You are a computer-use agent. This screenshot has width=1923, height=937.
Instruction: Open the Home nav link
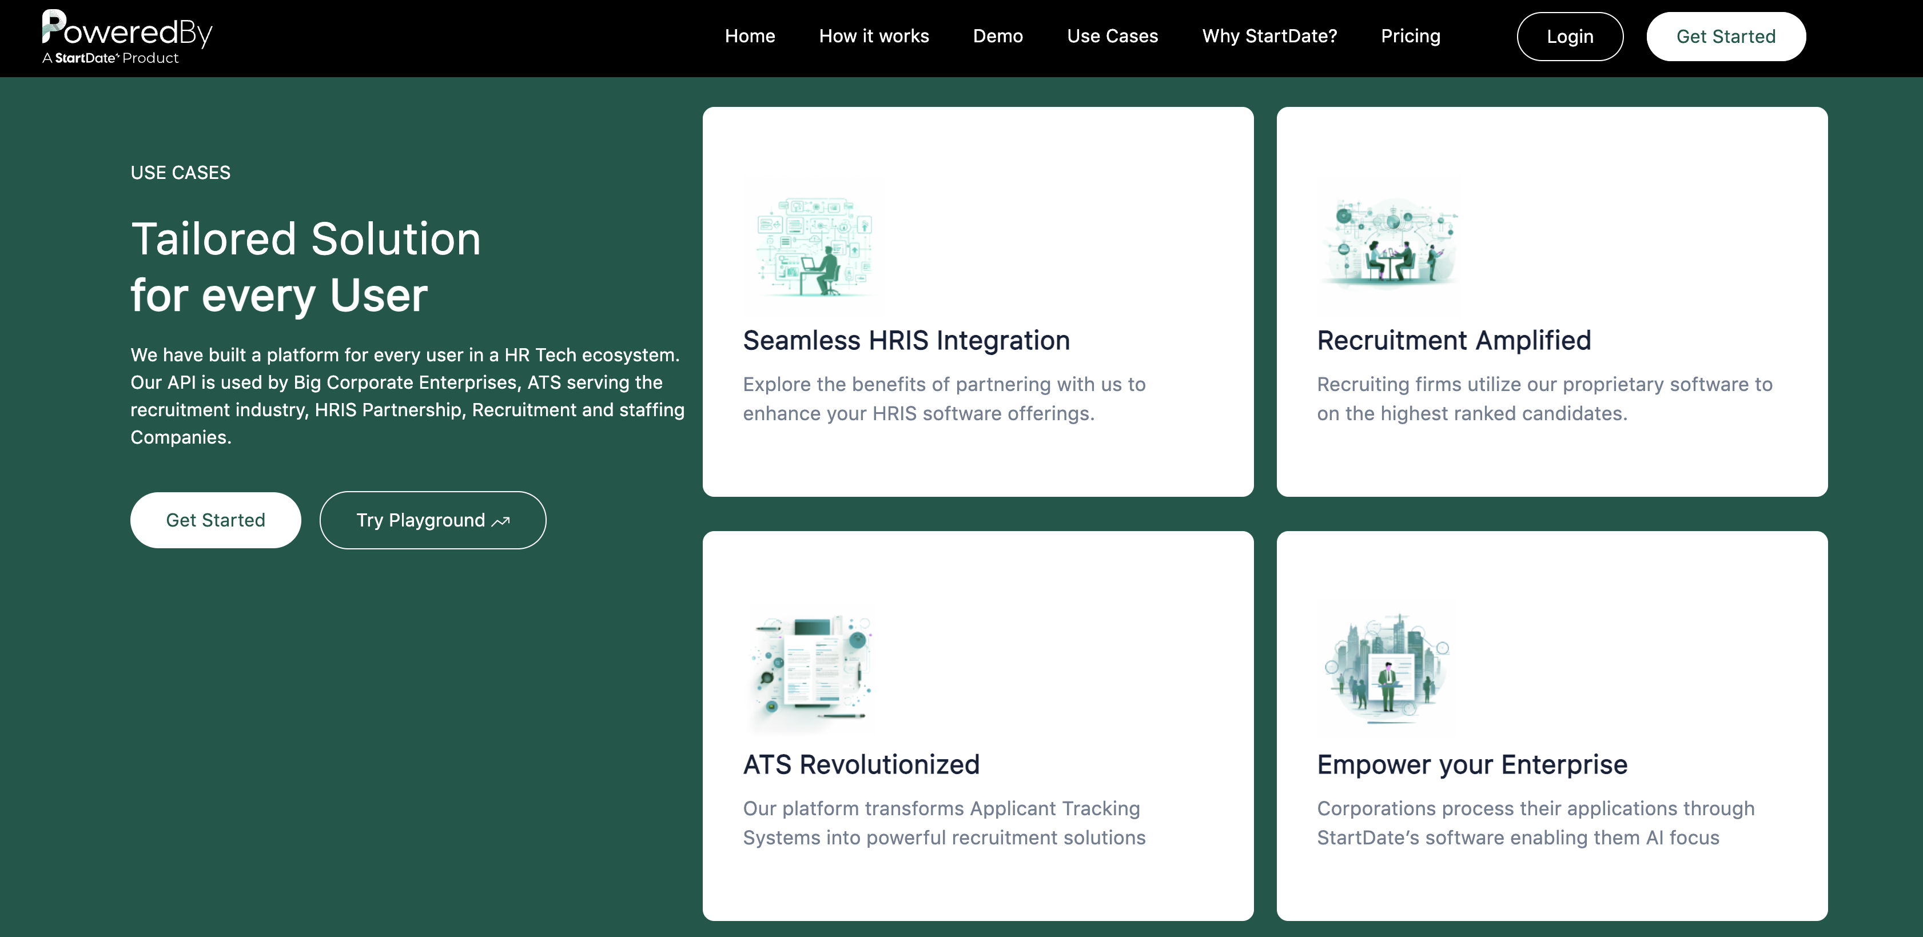pyautogui.click(x=750, y=36)
